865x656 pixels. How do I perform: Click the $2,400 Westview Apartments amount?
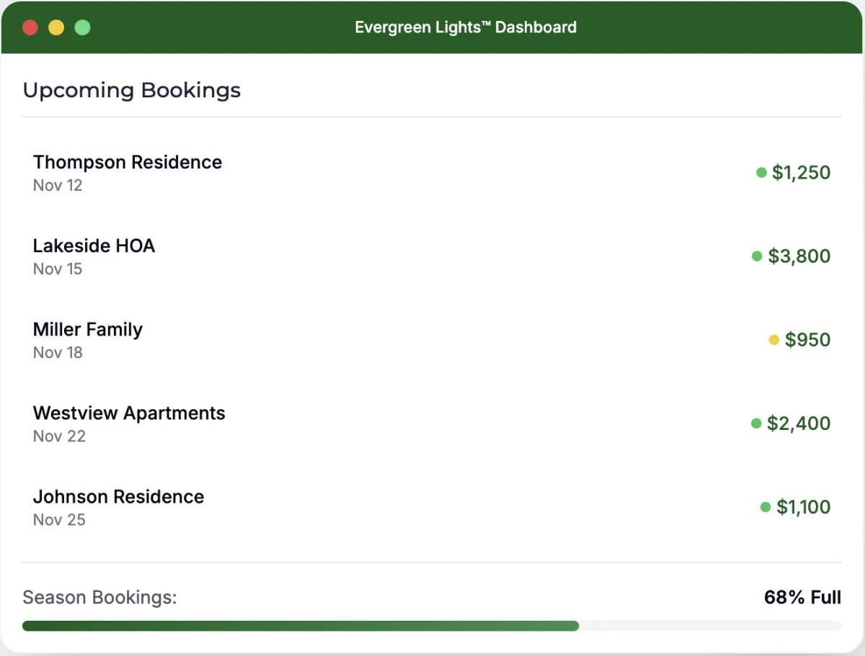(799, 423)
